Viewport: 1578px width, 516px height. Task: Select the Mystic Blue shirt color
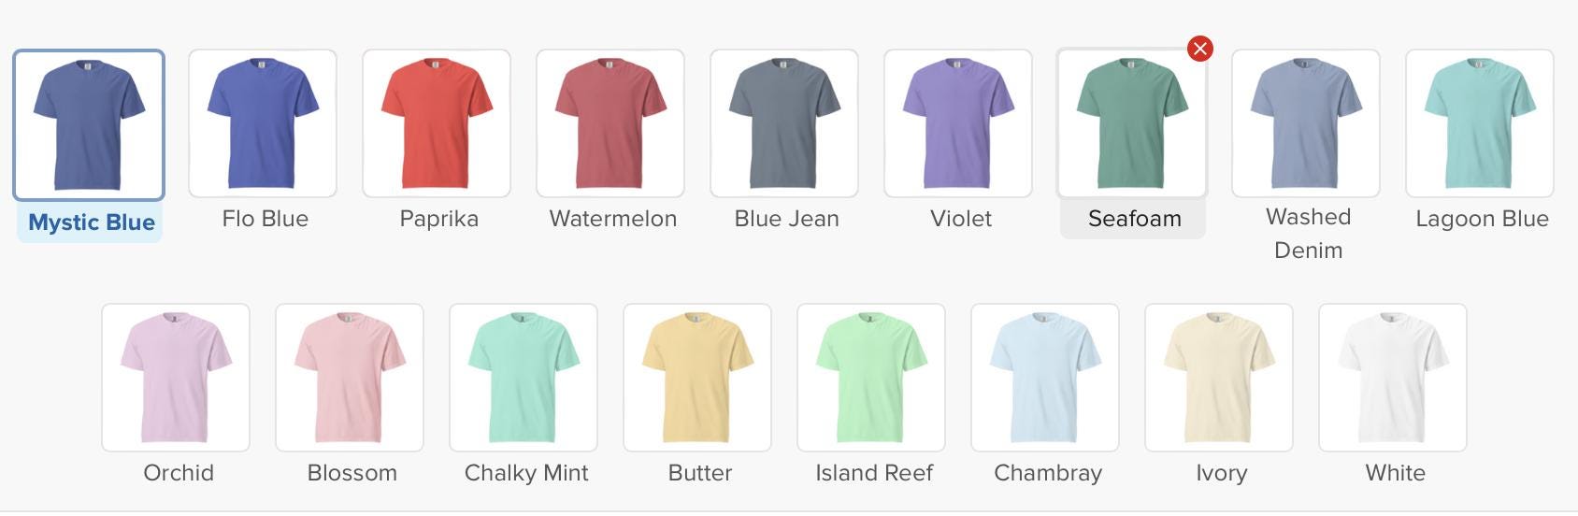(x=89, y=124)
